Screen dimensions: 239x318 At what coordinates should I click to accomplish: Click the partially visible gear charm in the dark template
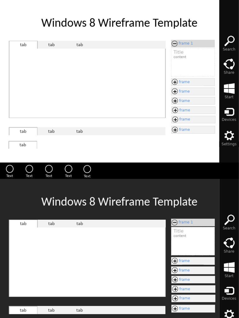229,314
